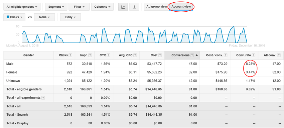Image resolution: width=284 pixels, height=128 pixels.
Task: Open the None comparison metric dropdown
Action: [44, 17]
